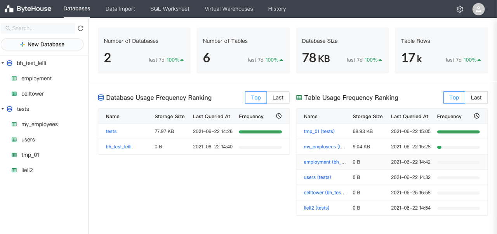This screenshot has width=497, height=234.
Task: Click the 68.93 KB storage size value
Action: pyautogui.click(x=363, y=131)
